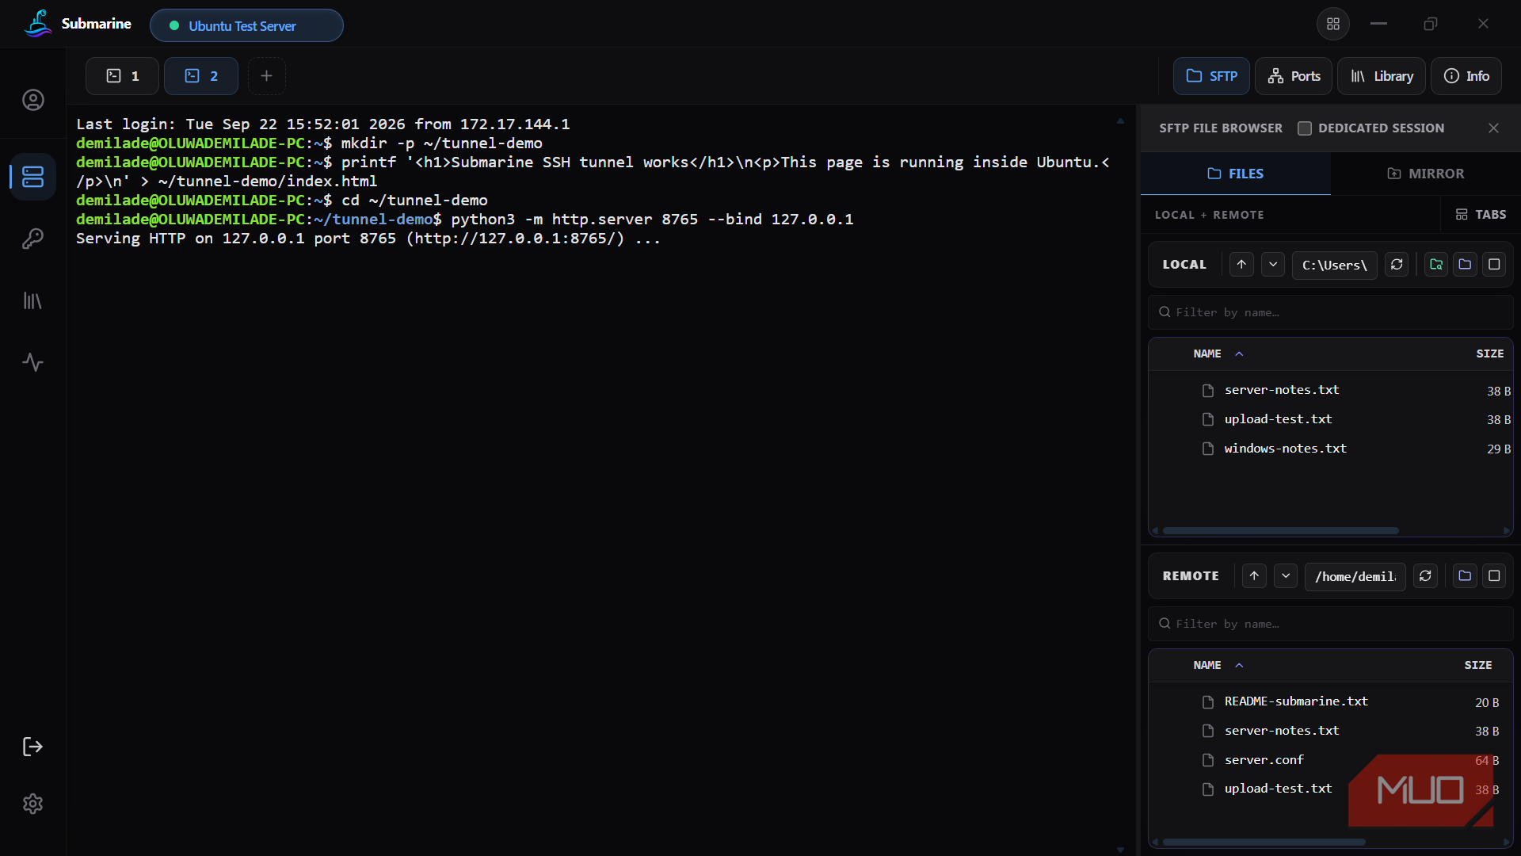The image size is (1521, 856).
Task: Click the grid layout icon in title bar
Action: point(1333,24)
